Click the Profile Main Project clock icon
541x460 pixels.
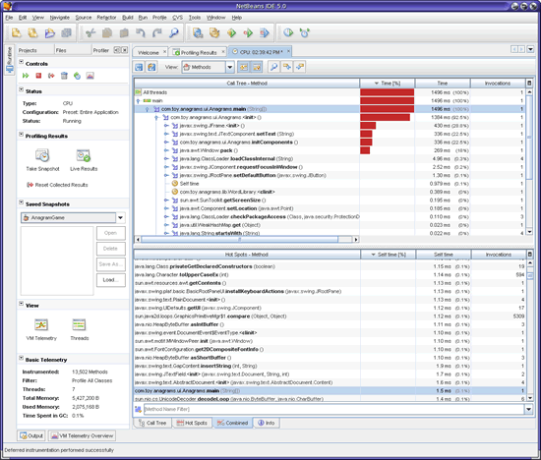[x=288, y=32]
